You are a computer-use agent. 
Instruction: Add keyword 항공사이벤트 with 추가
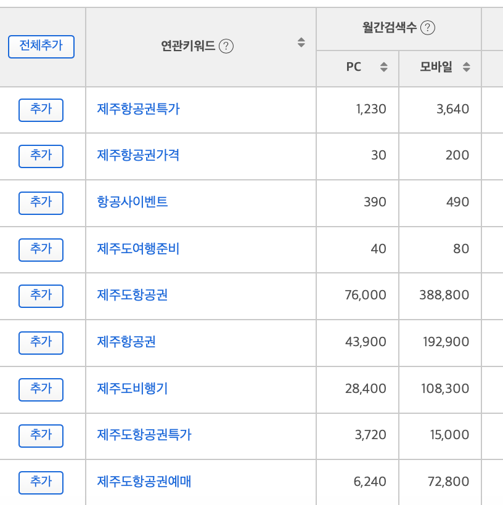(x=41, y=203)
